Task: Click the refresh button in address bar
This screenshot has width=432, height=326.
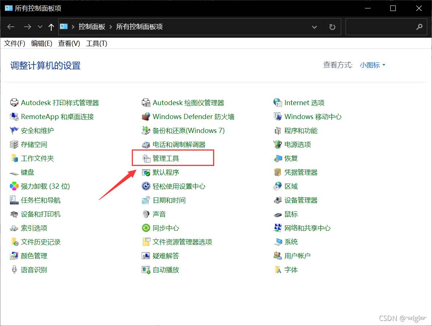Action: 332,27
